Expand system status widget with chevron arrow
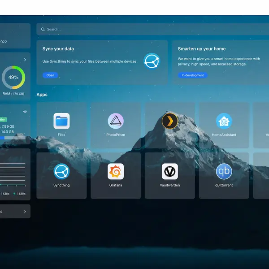The width and height of the screenshot is (269, 269). (25, 60)
